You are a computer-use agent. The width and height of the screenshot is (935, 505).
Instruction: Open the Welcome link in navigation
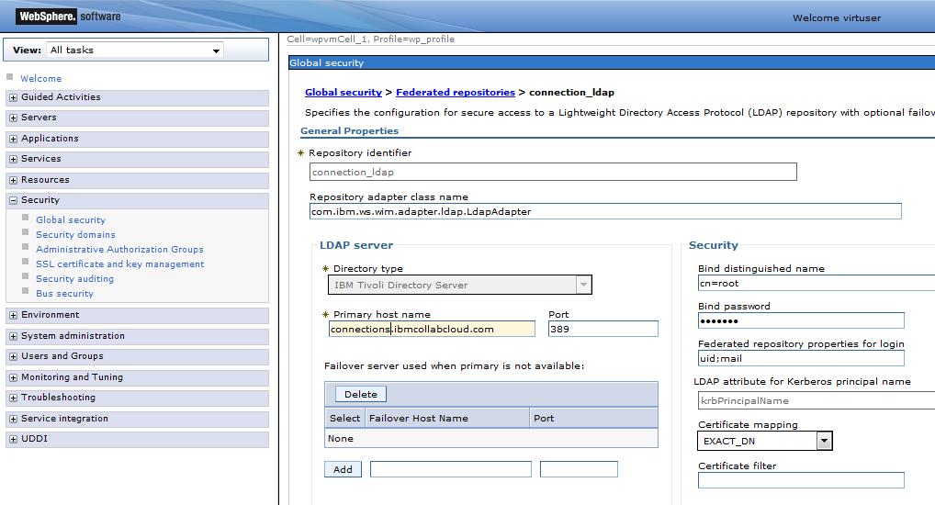pyautogui.click(x=40, y=79)
